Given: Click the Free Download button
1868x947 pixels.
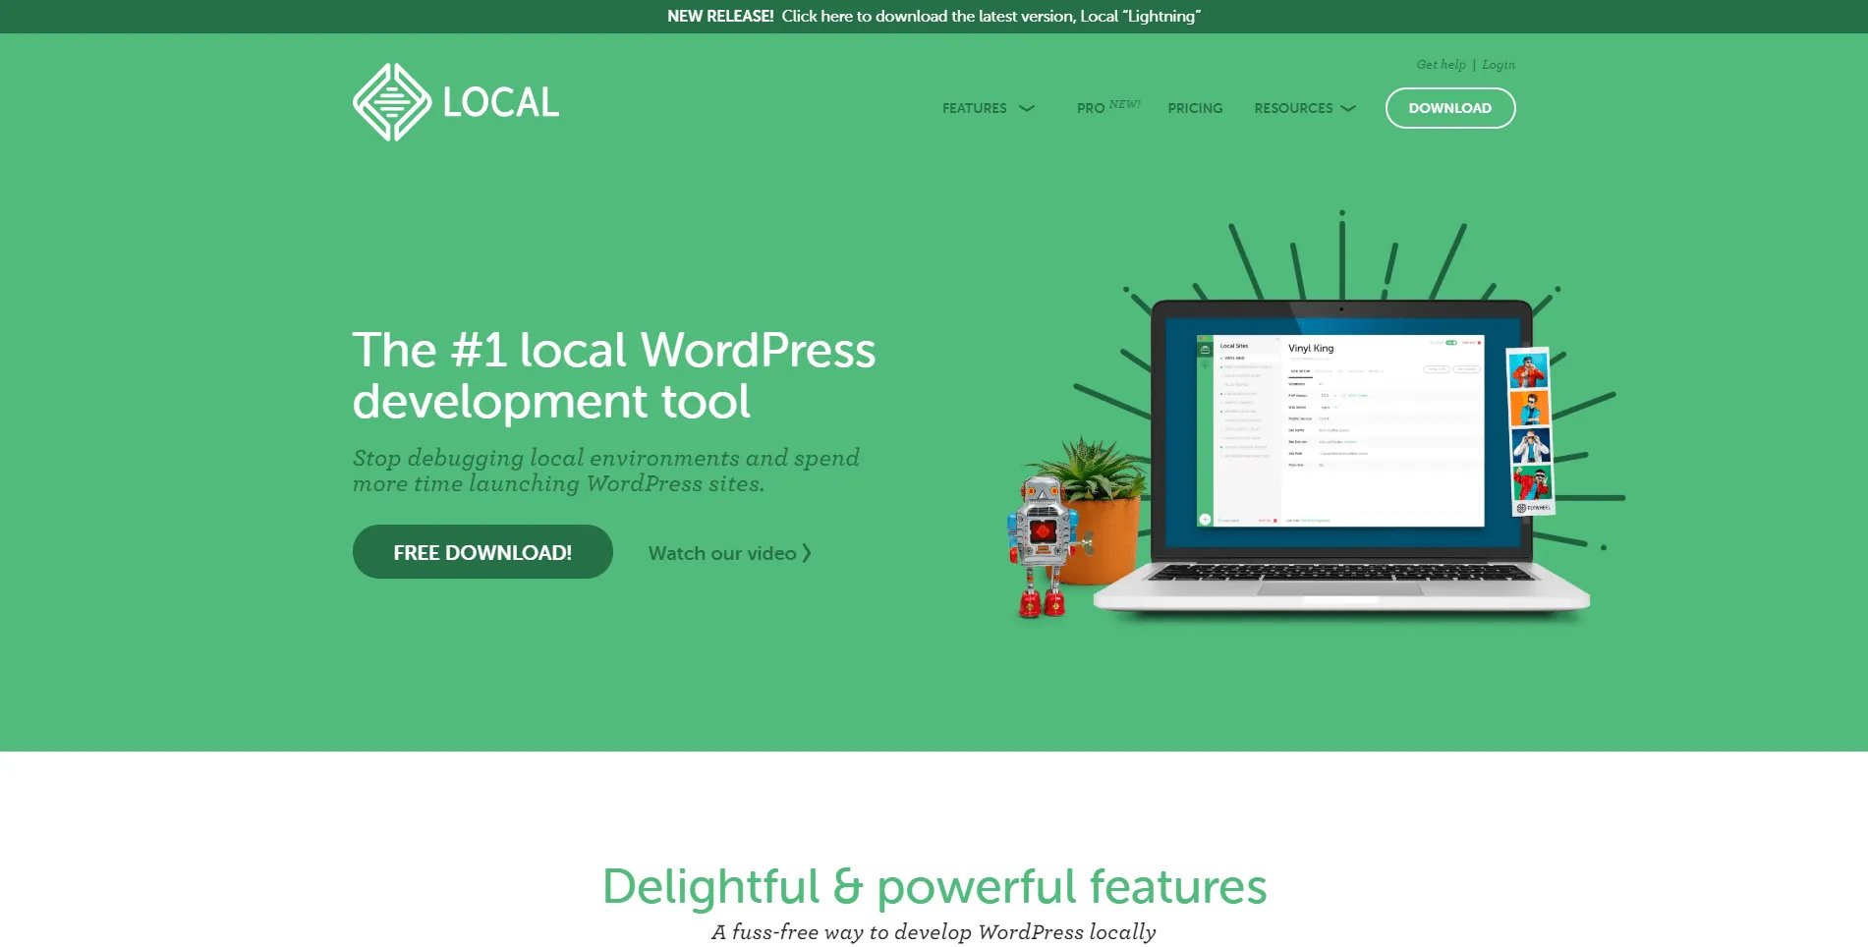Looking at the screenshot, I should pyautogui.click(x=482, y=552).
